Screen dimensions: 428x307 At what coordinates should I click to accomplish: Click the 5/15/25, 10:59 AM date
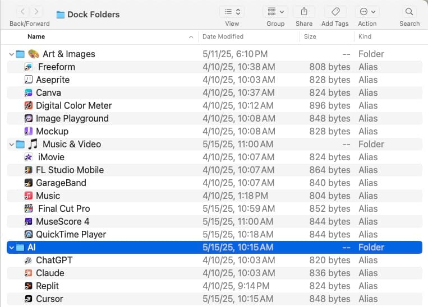238,208
